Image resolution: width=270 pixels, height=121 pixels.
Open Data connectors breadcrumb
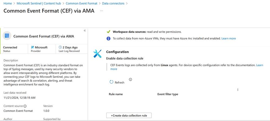point(113,4)
